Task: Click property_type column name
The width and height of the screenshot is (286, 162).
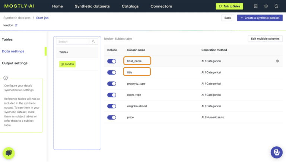Action: (136, 84)
